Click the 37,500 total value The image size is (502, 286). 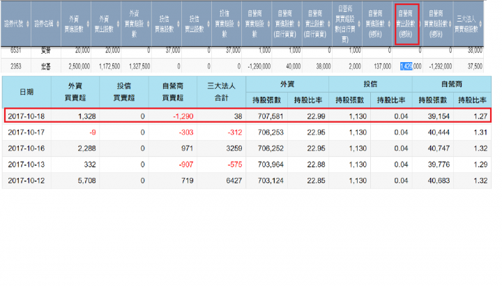point(475,66)
